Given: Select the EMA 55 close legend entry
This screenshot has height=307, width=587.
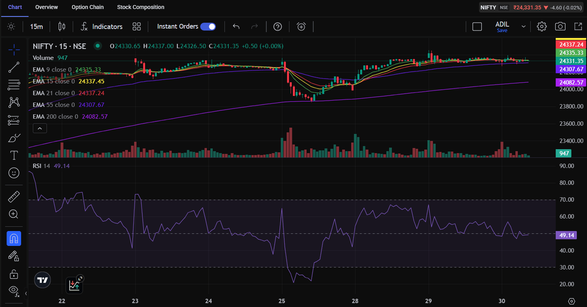Looking at the screenshot, I should (x=68, y=105).
